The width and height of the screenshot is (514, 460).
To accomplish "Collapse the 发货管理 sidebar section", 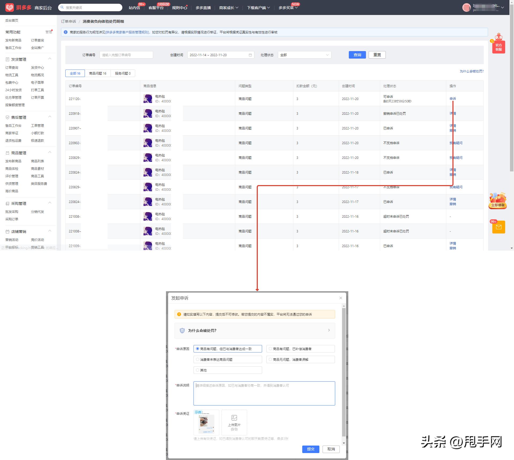I will [x=50, y=59].
